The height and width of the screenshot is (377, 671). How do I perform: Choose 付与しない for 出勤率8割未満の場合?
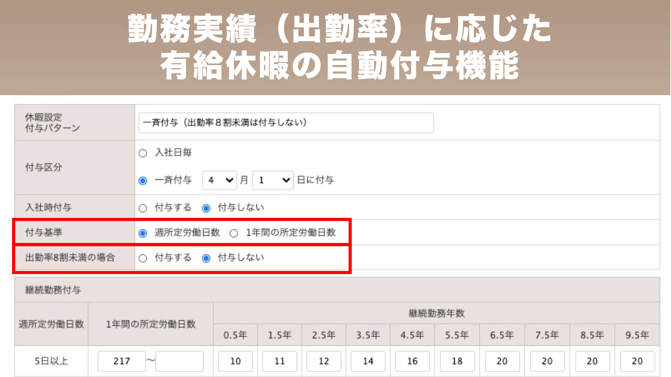(206, 258)
